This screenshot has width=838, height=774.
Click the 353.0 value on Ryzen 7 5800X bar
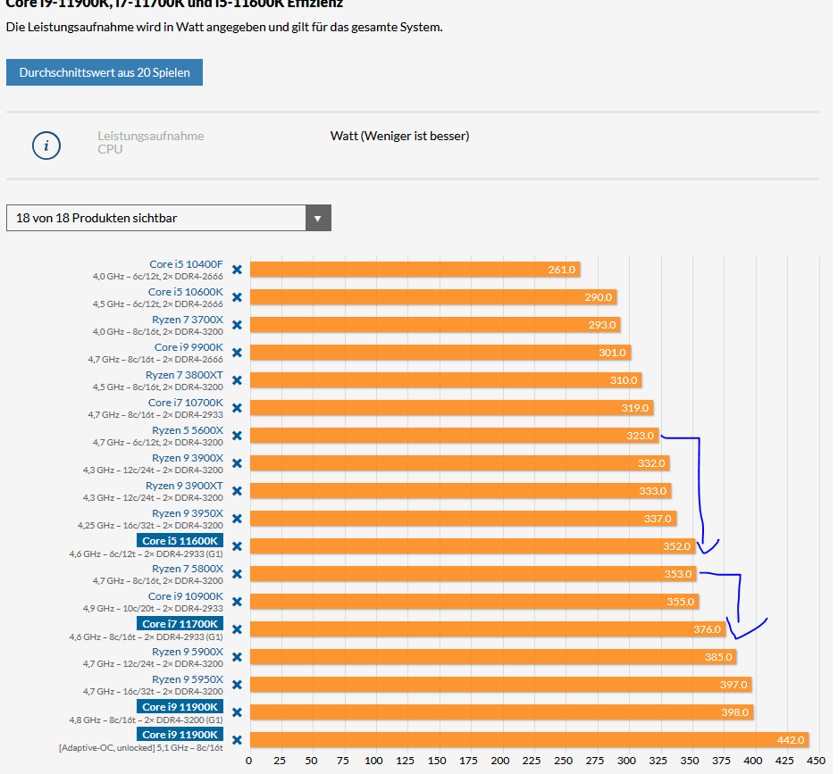pos(678,574)
